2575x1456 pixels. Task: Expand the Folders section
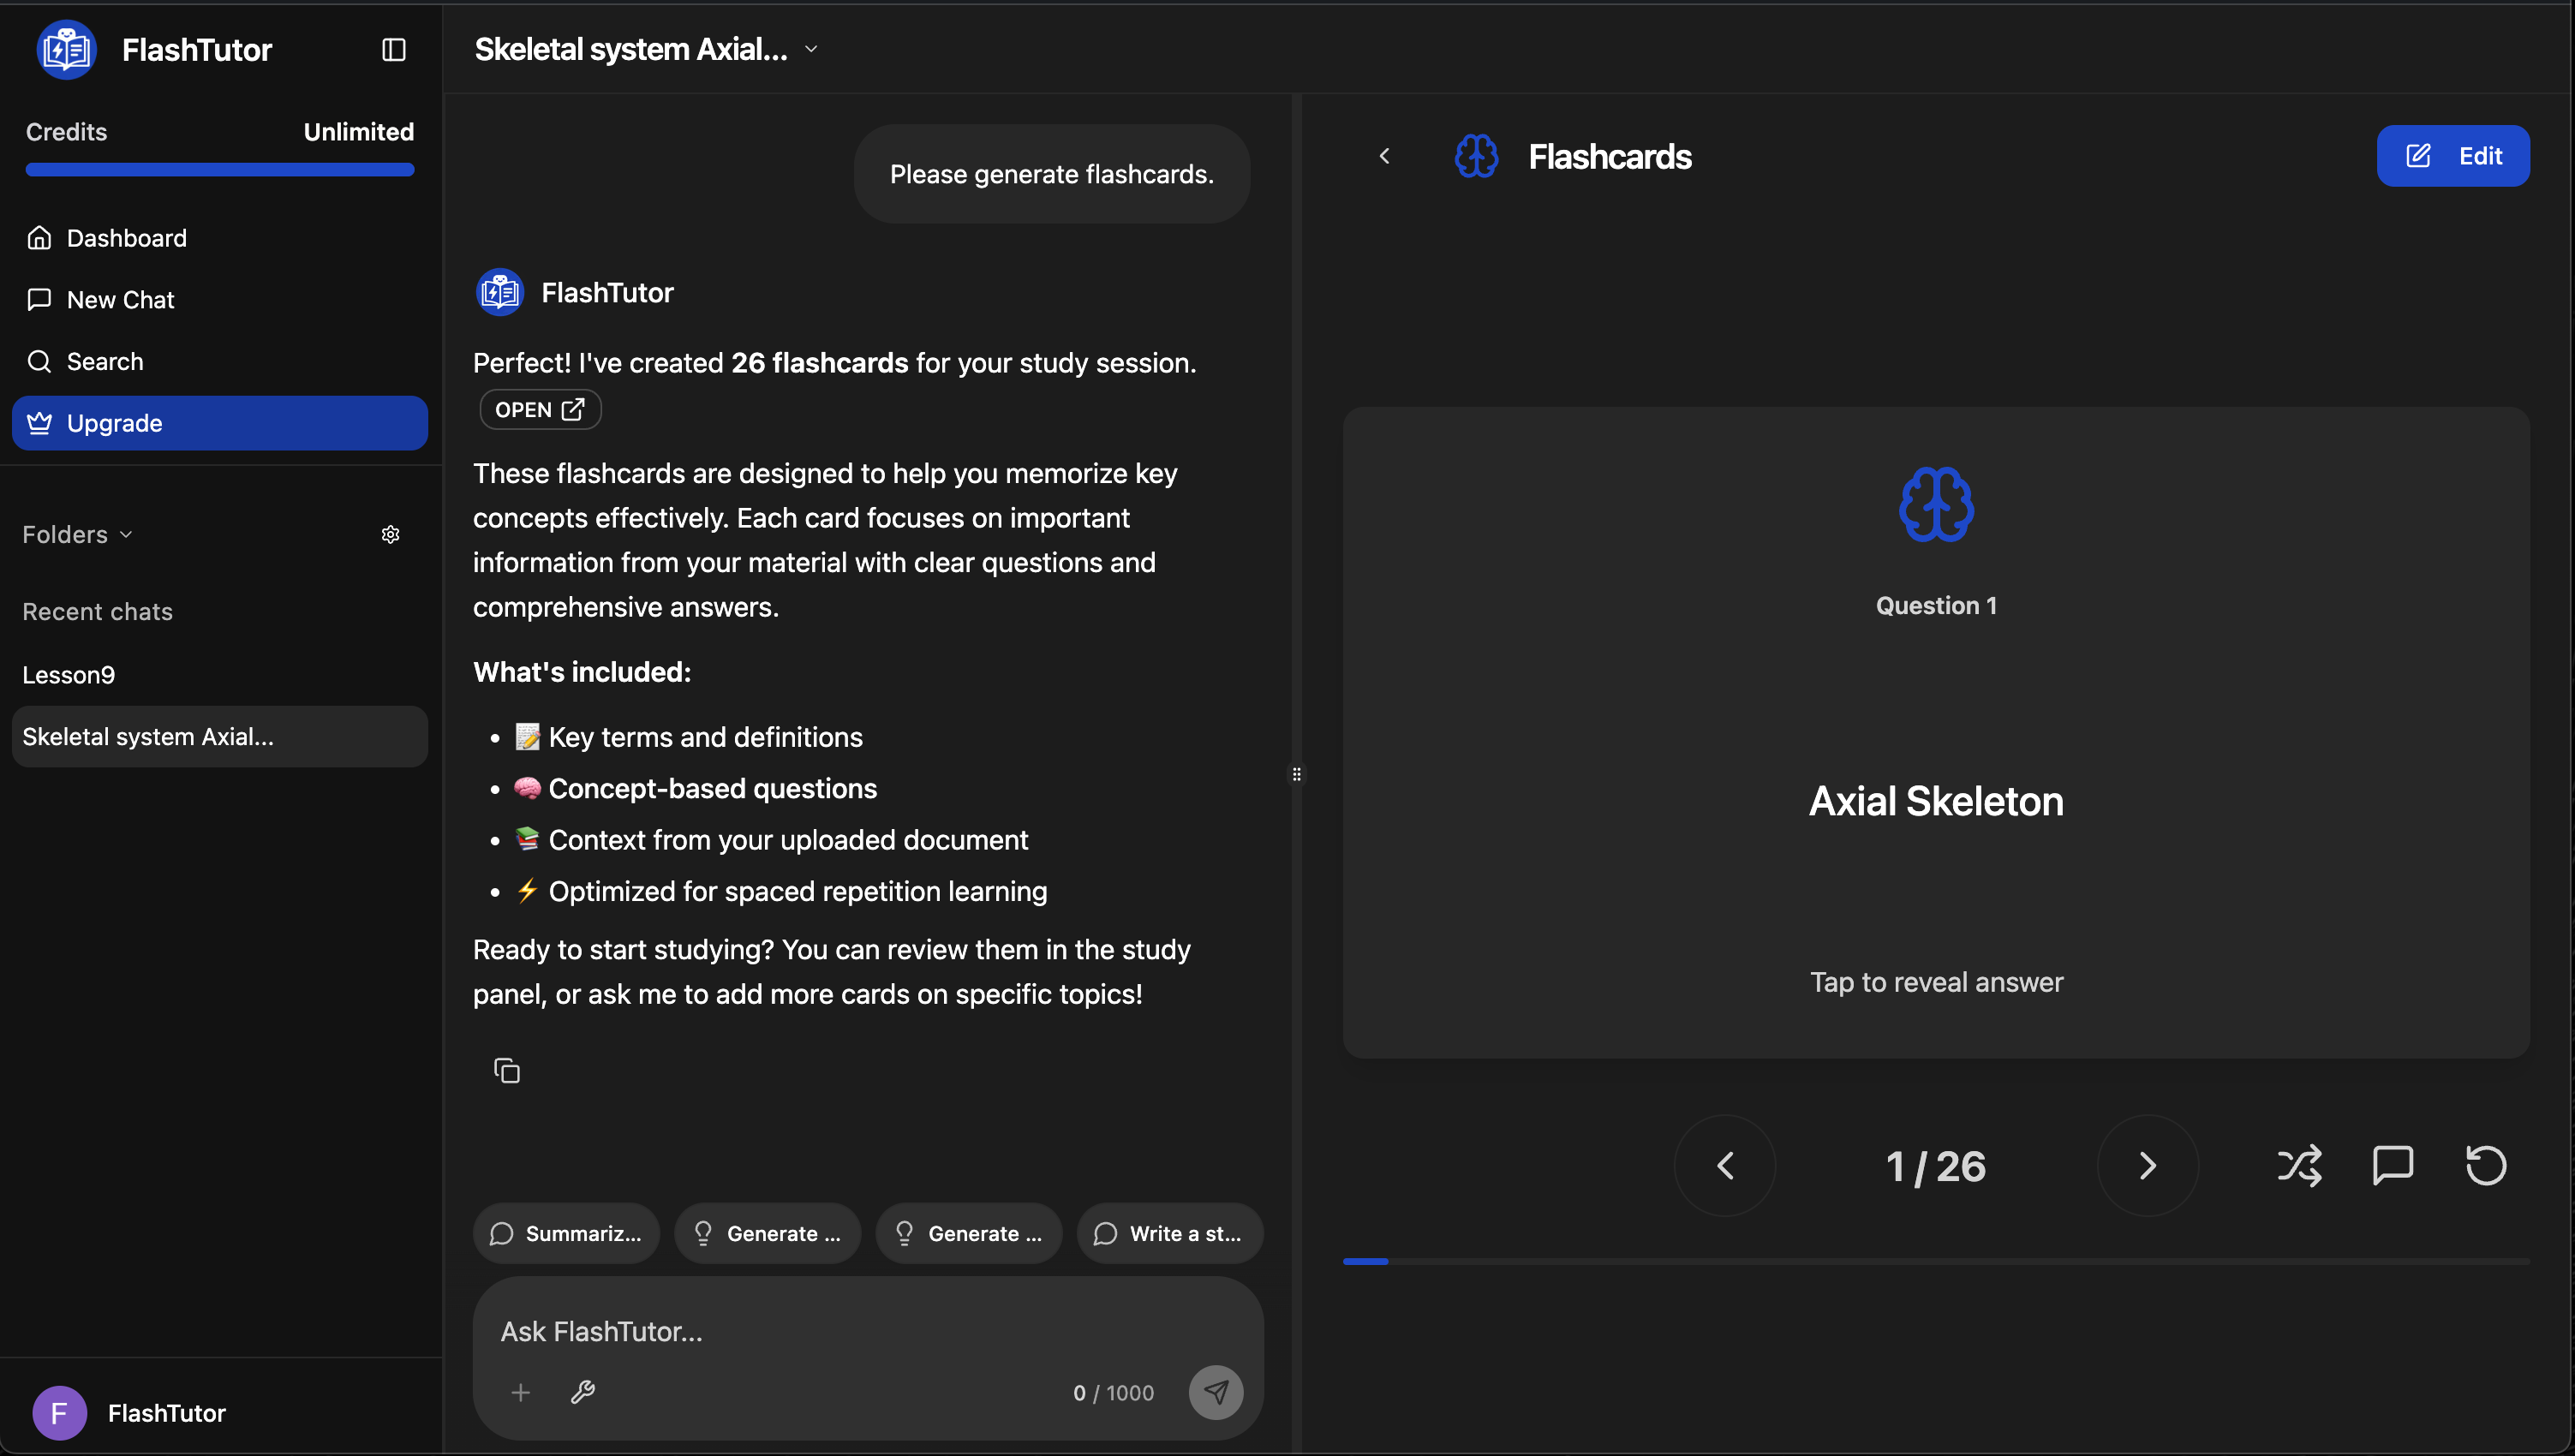point(77,535)
